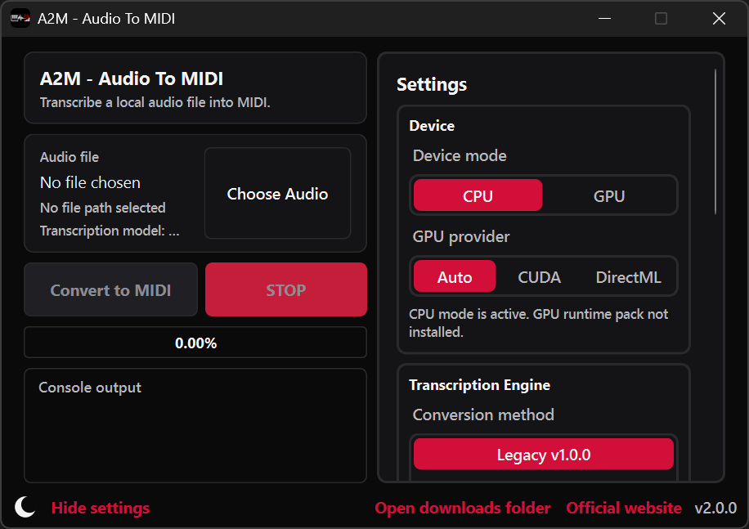Click the 0.00% progress bar

tap(195, 343)
